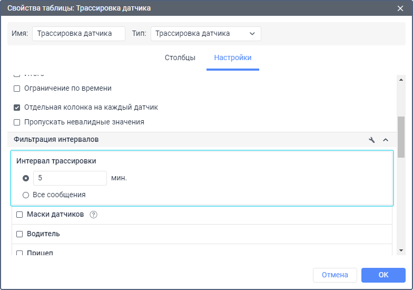Click the Имя text input field
413x290 pixels.
coord(78,34)
